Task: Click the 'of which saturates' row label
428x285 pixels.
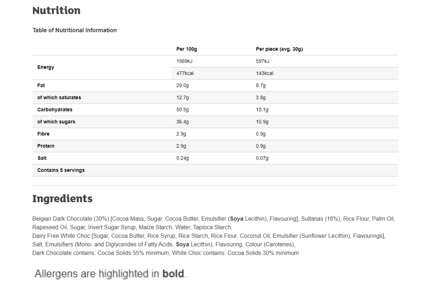Action: 59,97
